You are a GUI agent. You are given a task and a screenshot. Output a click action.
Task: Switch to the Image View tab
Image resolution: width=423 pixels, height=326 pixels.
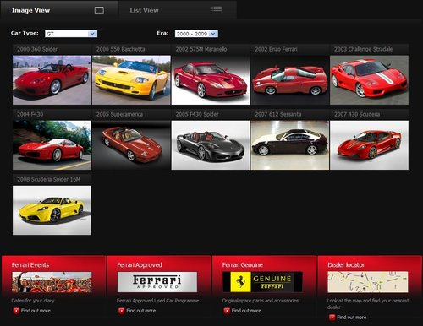[59, 10]
